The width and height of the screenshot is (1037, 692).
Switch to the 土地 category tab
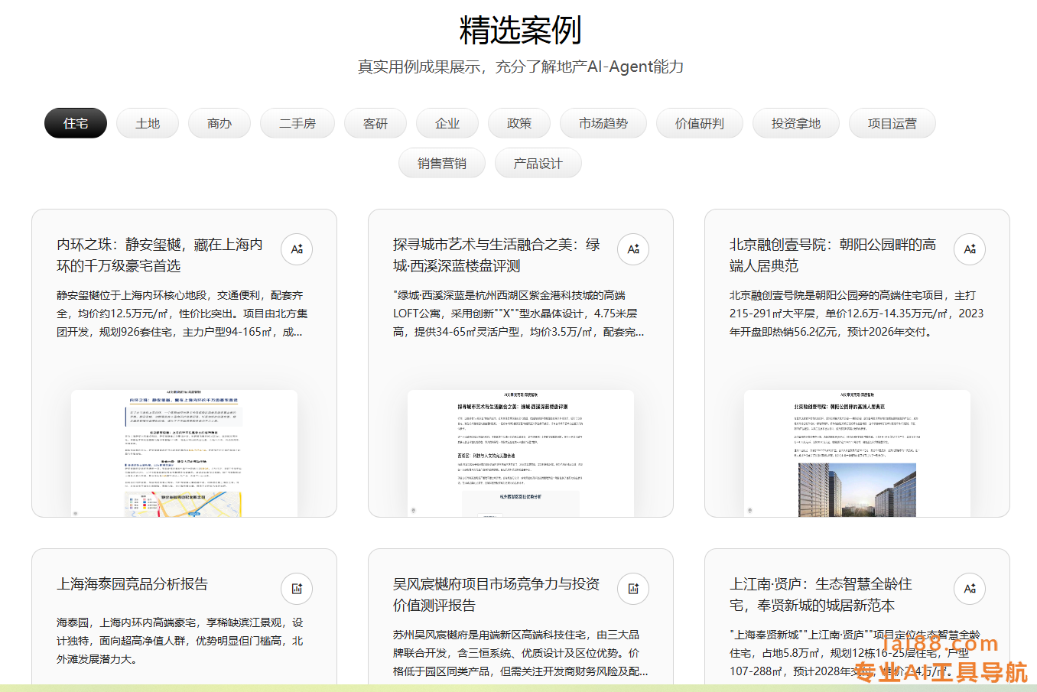[148, 123]
